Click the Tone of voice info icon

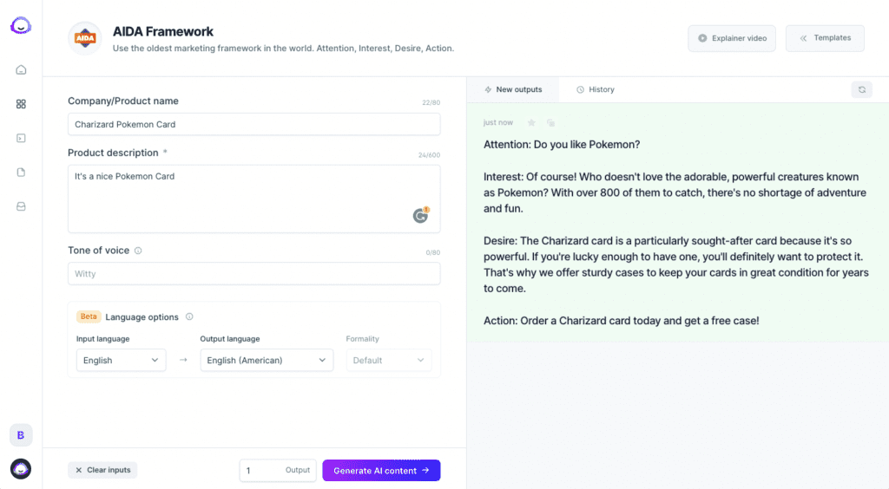point(138,251)
